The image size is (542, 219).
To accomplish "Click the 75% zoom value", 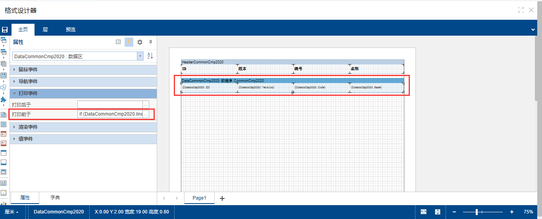I will point(529,212).
